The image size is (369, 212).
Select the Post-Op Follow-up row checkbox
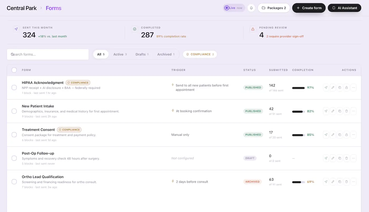pos(14,158)
